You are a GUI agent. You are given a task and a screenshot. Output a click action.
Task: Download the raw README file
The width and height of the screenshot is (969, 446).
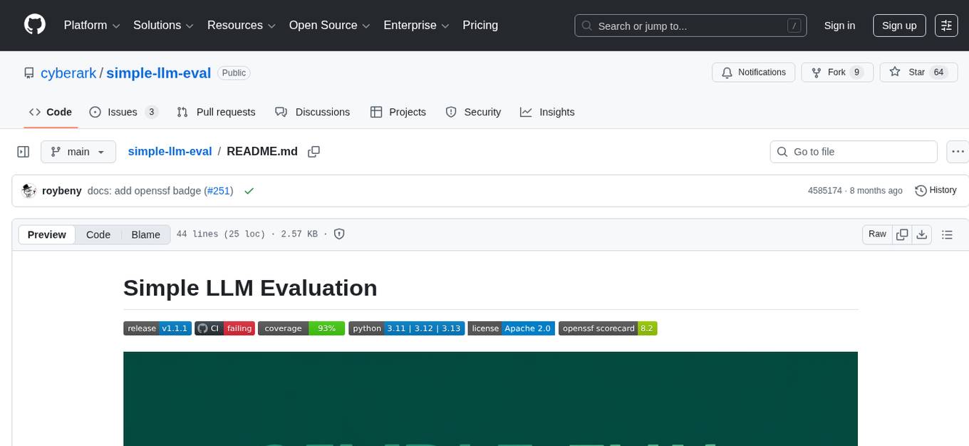tap(922, 234)
